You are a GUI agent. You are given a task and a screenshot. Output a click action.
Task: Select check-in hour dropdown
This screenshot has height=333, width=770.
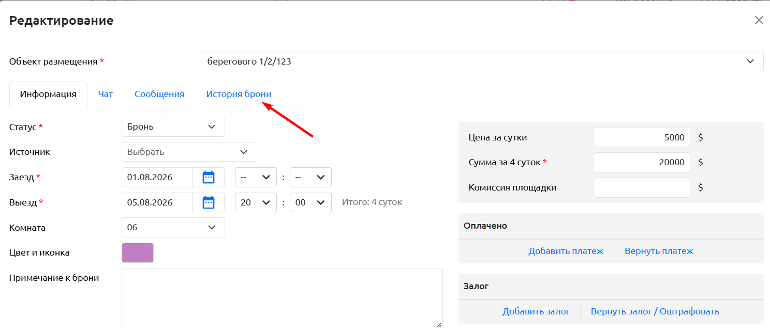tap(256, 177)
